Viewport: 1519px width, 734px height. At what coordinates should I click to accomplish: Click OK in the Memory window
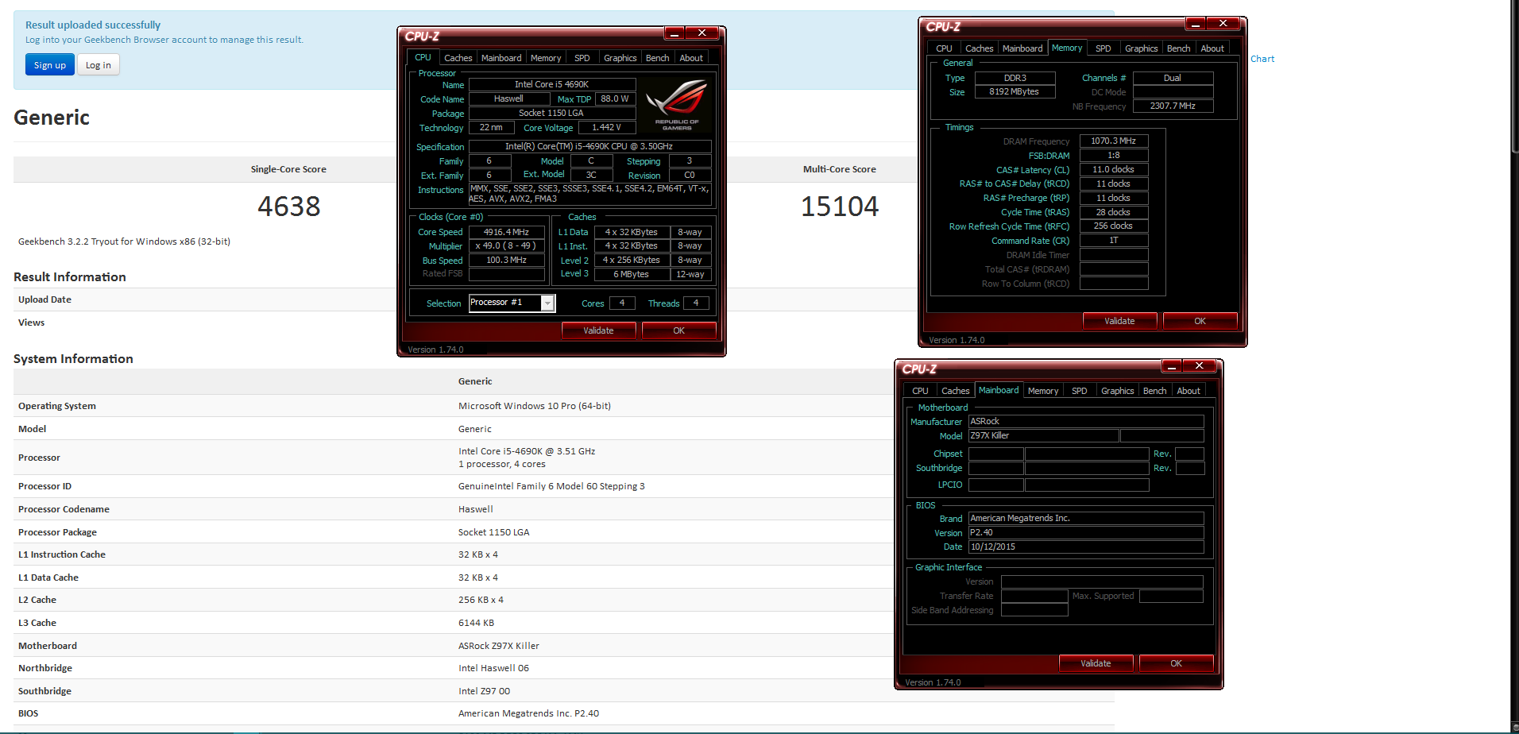[x=1200, y=321]
